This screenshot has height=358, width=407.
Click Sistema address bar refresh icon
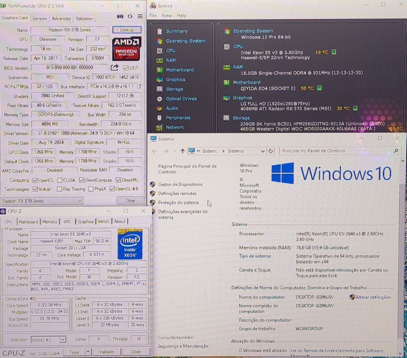coord(270,151)
